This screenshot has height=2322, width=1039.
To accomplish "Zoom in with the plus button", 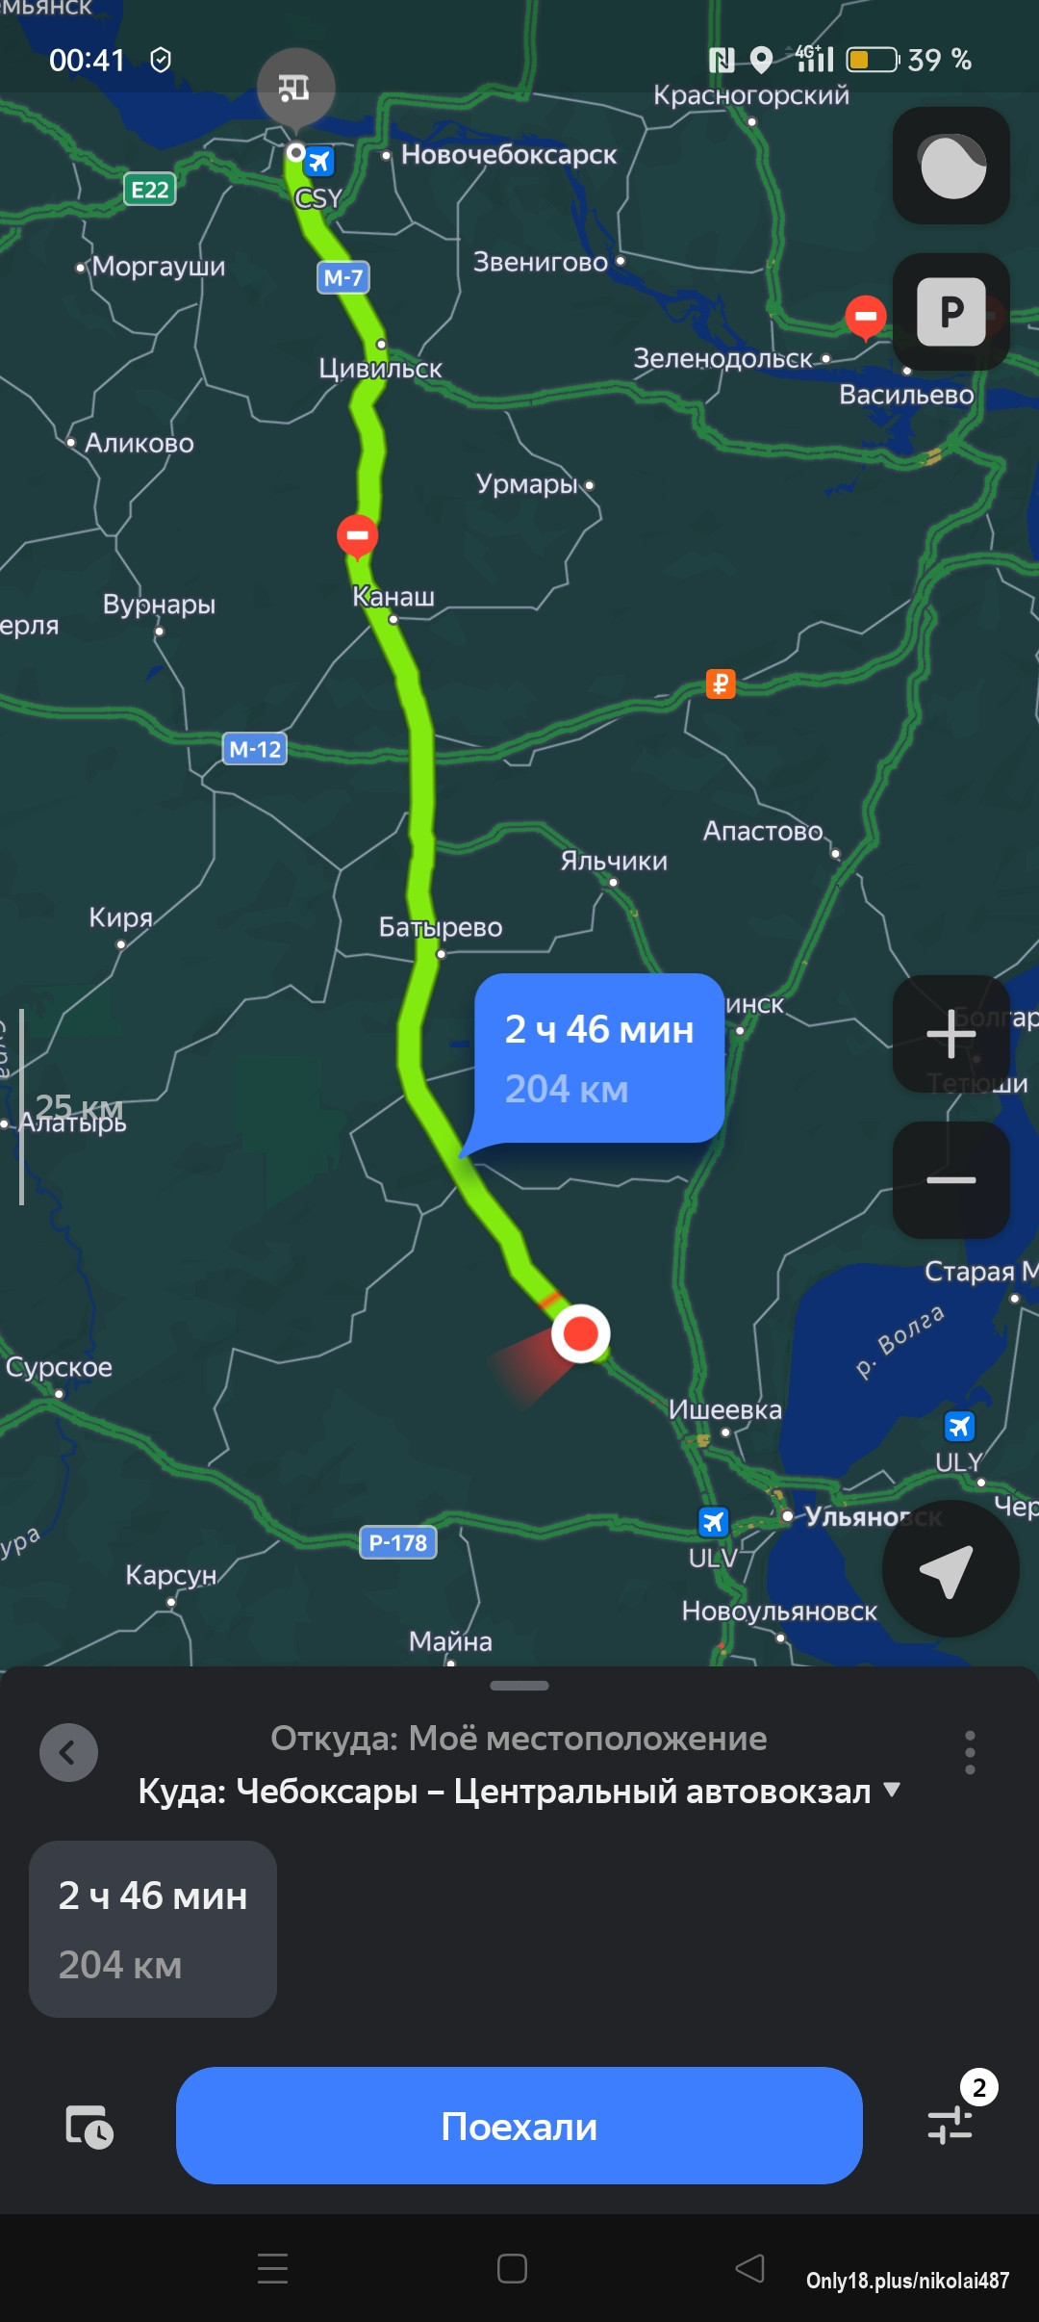I will [x=950, y=1034].
